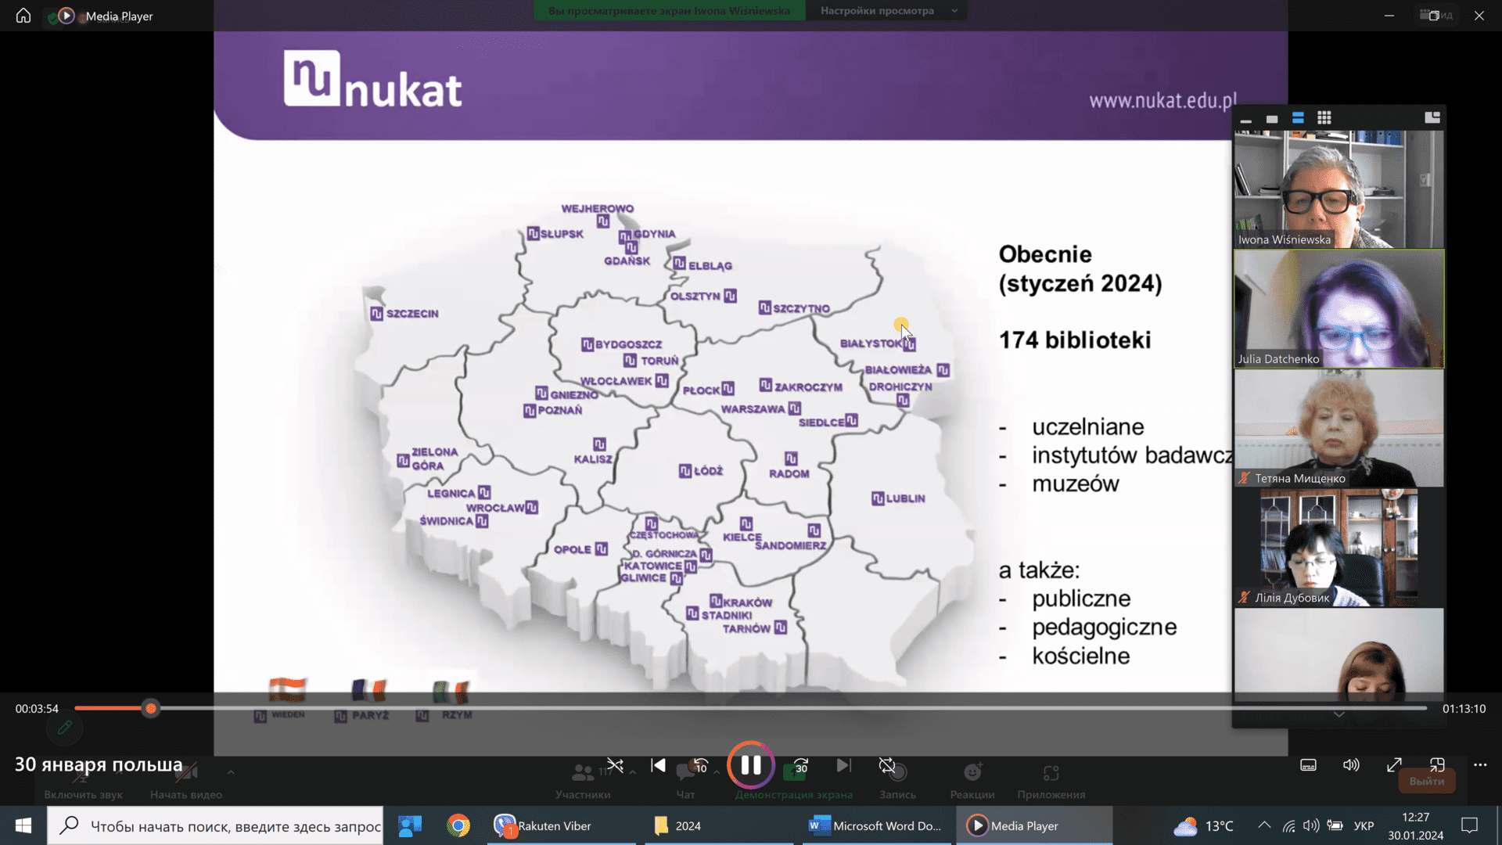
Task: Select Лілія Дубовик video thumbnail
Action: click(x=1339, y=548)
